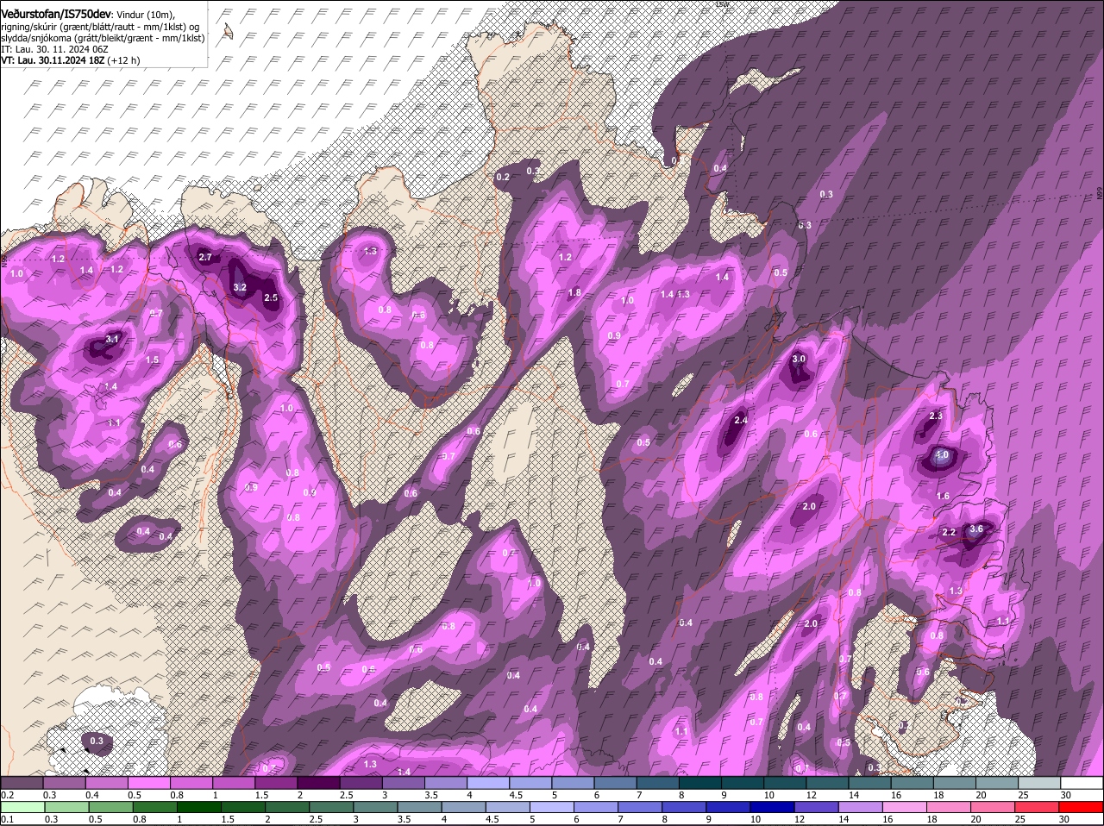
Task: Click the snow legend swatch starting at 1.5
Action: click(276, 782)
